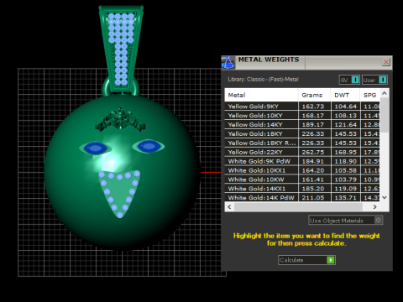Click the horizontal scroll left arrow

tap(229, 206)
